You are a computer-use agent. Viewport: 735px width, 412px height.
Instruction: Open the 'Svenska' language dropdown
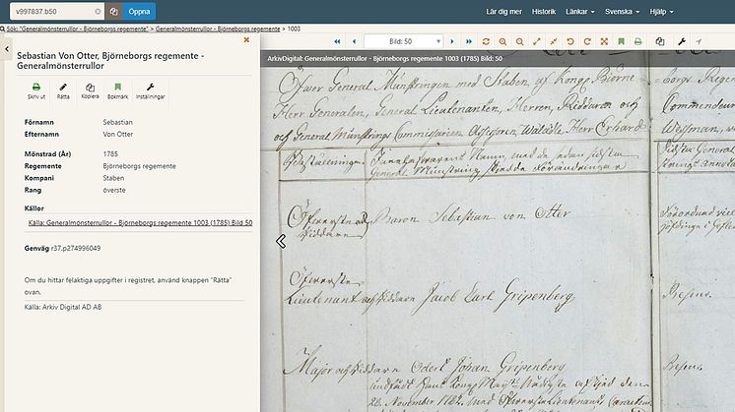(x=622, y=12)
